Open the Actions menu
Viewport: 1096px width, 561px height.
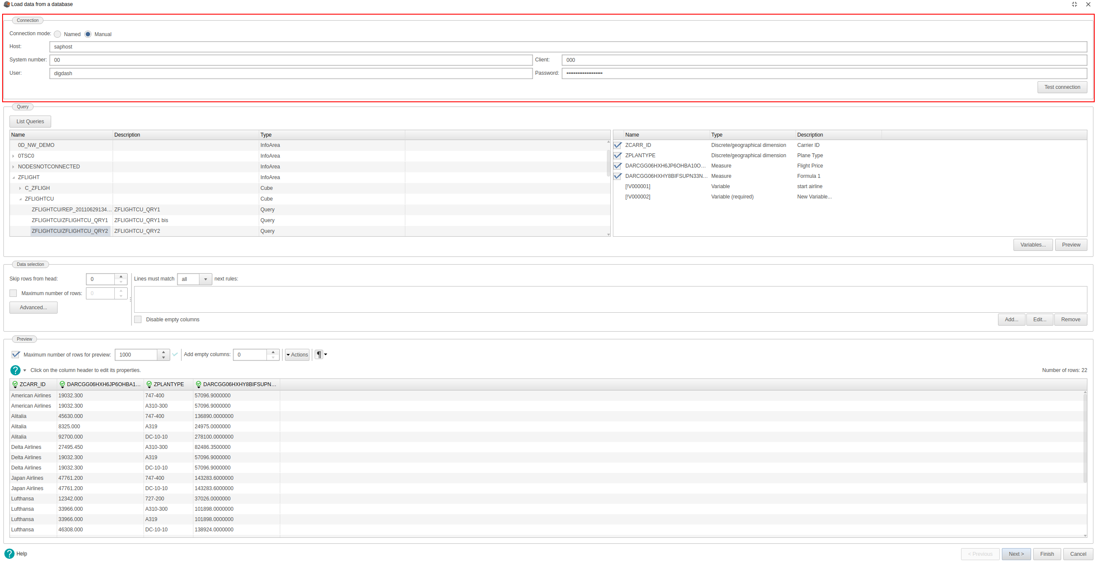click(x=297, y=354)
